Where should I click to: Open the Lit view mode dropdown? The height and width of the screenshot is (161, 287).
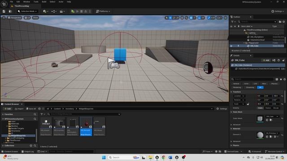click(x=27, y=18)
